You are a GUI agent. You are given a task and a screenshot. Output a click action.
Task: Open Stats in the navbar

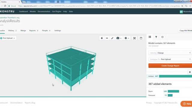[71, 11]
